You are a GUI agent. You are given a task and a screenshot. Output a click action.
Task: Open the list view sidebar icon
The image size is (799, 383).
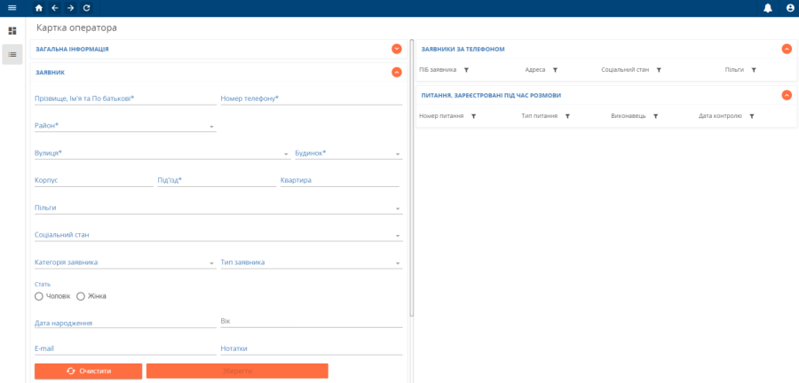pyautogui.click(x=12, y=54)
